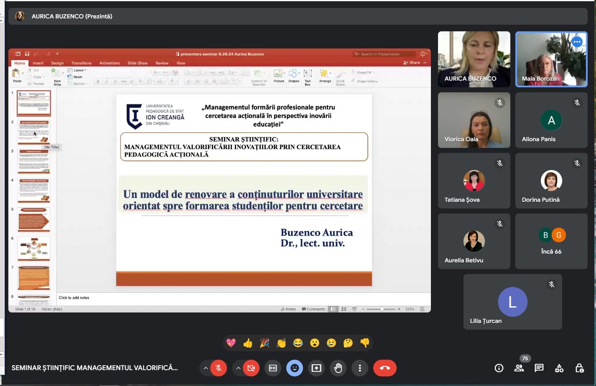Switch to the Transitions ribbon tab
The height and width of the screenshot is (386, 596).
tap(81, 63)
